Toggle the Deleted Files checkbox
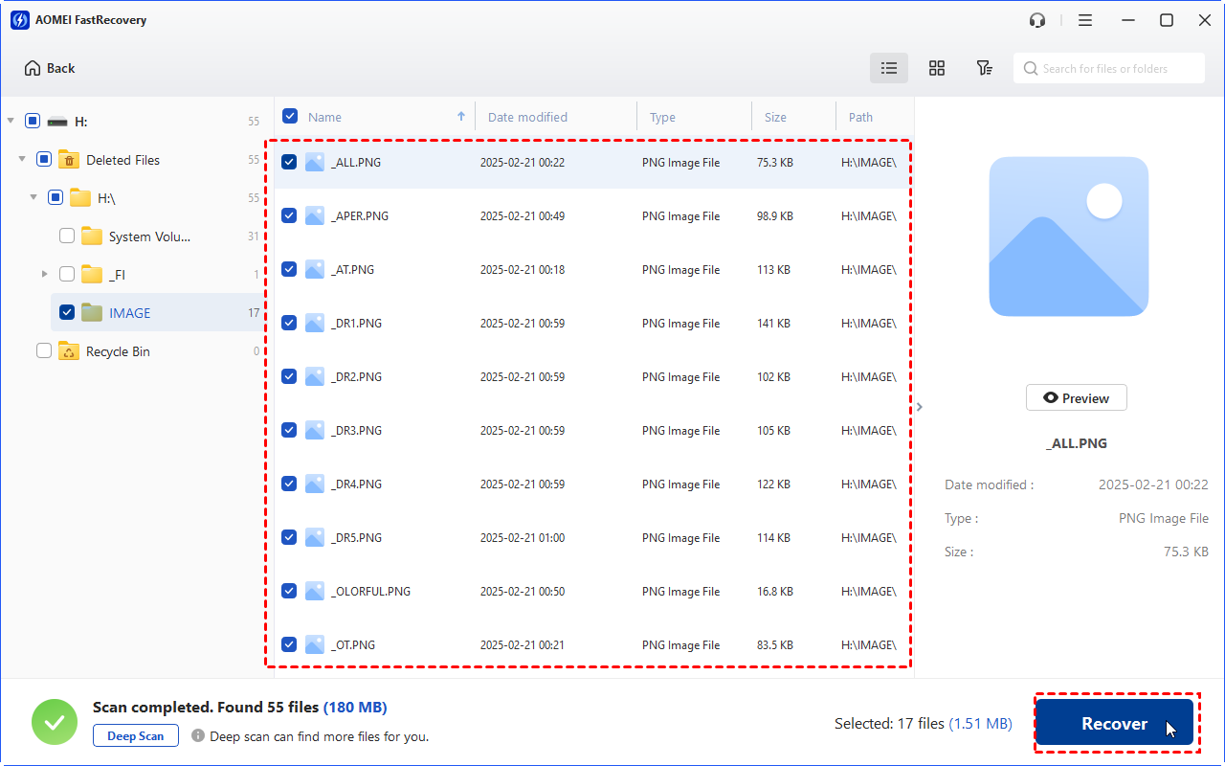 click(x=44, y=159)
